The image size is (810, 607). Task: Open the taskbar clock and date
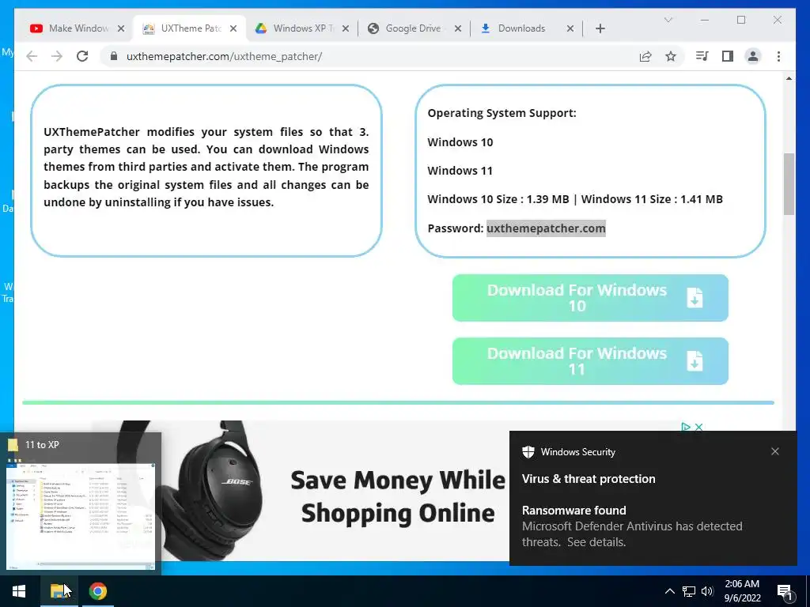(x=742, y=591)
